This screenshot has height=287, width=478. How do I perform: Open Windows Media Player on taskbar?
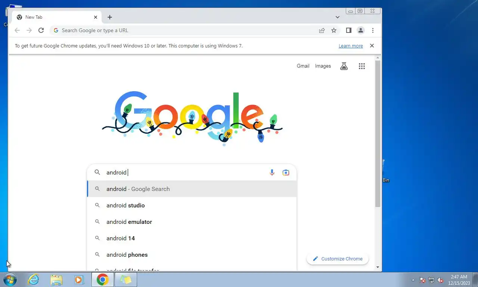[x=79, y=280]
